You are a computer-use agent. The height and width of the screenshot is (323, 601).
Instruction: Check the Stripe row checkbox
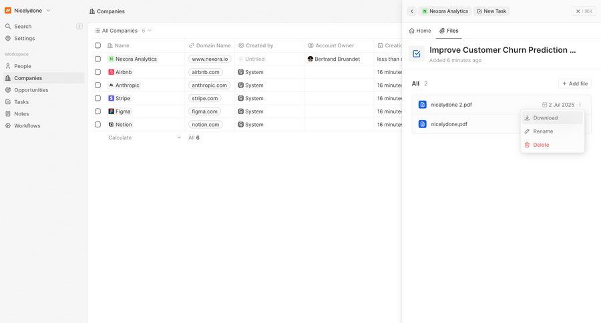coord(97,98)
